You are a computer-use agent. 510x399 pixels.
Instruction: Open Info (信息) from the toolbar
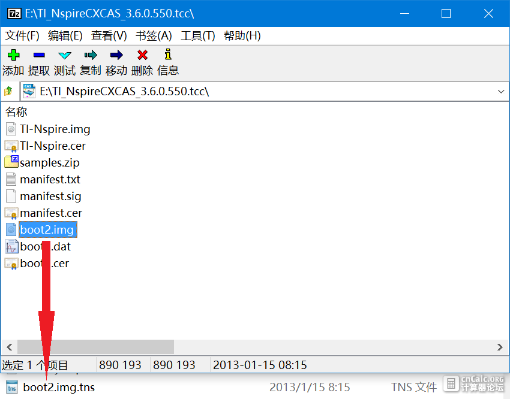click(x=168, y=54)
